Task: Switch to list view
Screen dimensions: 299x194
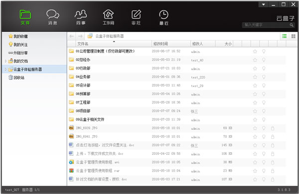Action: pos(285,36)
